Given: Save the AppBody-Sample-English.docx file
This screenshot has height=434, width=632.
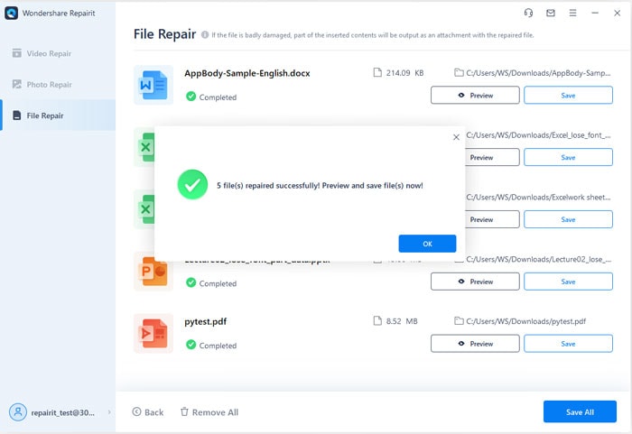Looking at the screenshot, I should 568,96.
